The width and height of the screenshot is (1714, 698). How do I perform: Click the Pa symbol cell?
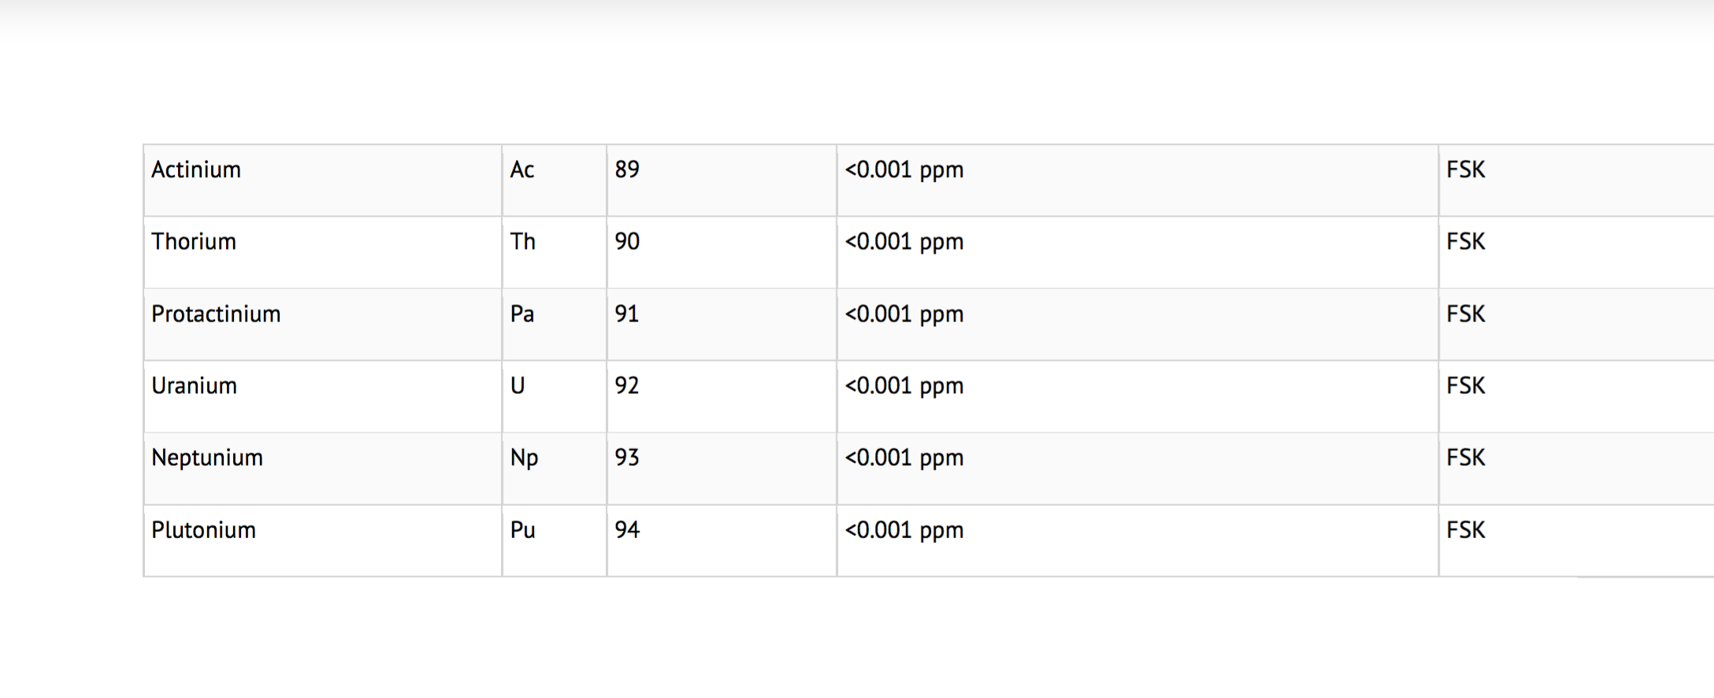(x=522, y=314)
